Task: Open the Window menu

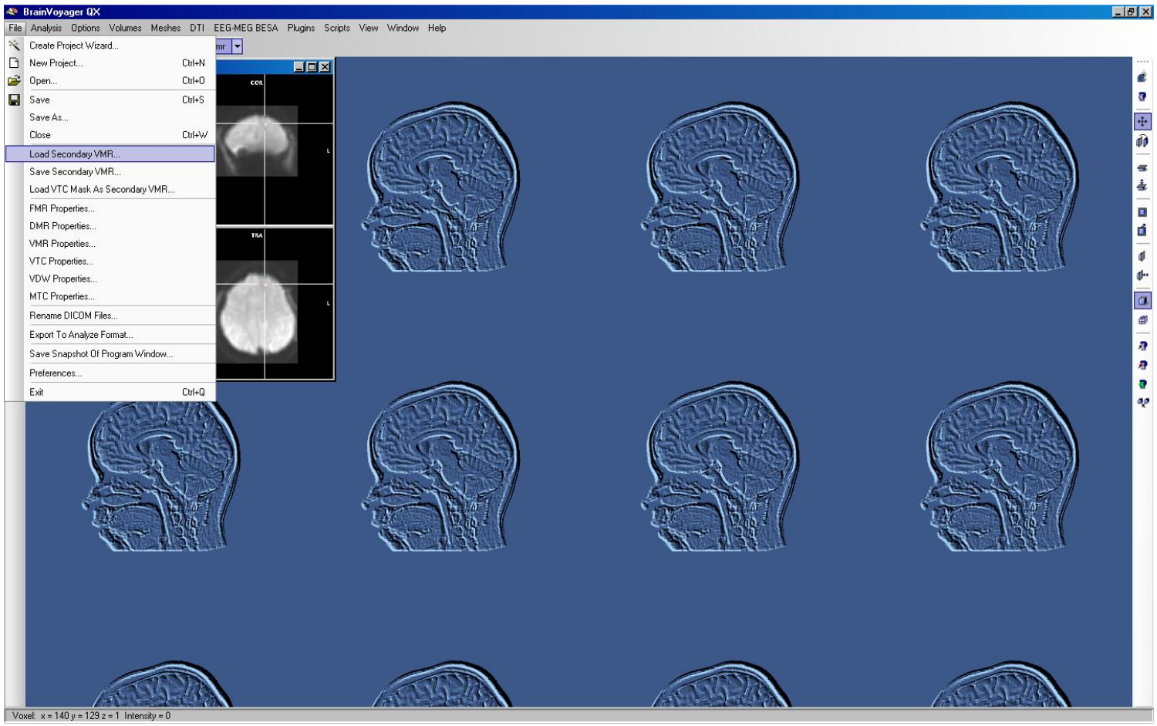Action: (x=403, y=28)
